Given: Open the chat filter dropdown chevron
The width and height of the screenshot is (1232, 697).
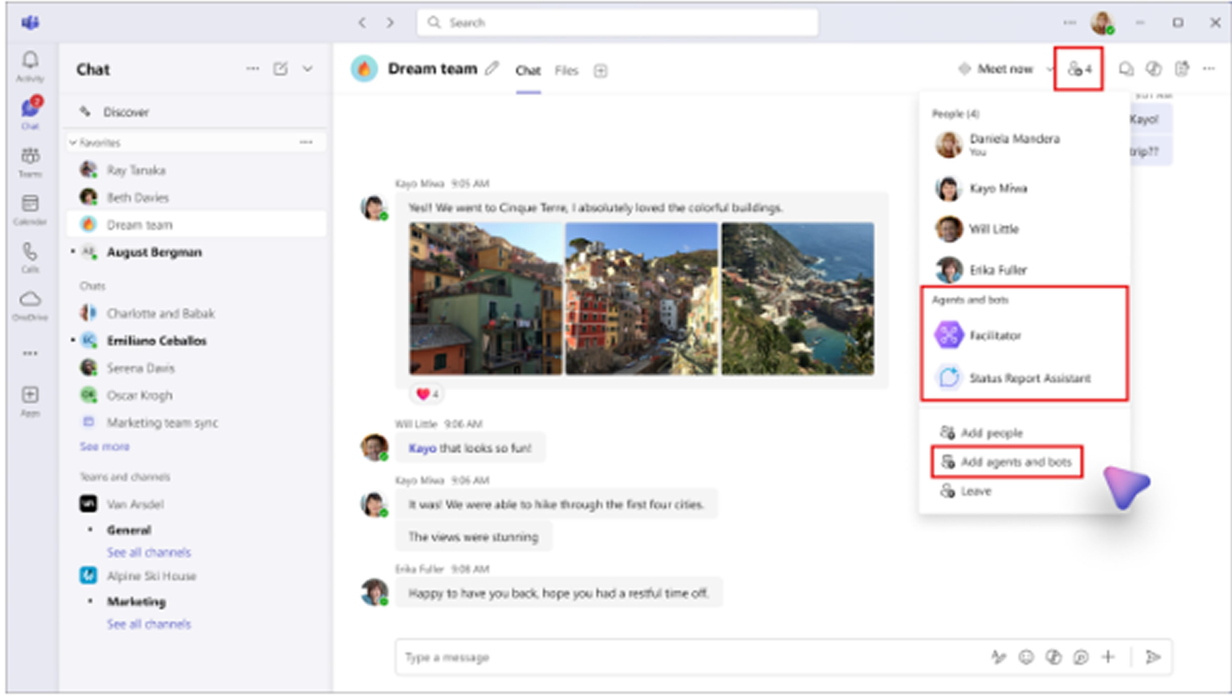Looking at the screenshot, I should [x=307, y=69].
